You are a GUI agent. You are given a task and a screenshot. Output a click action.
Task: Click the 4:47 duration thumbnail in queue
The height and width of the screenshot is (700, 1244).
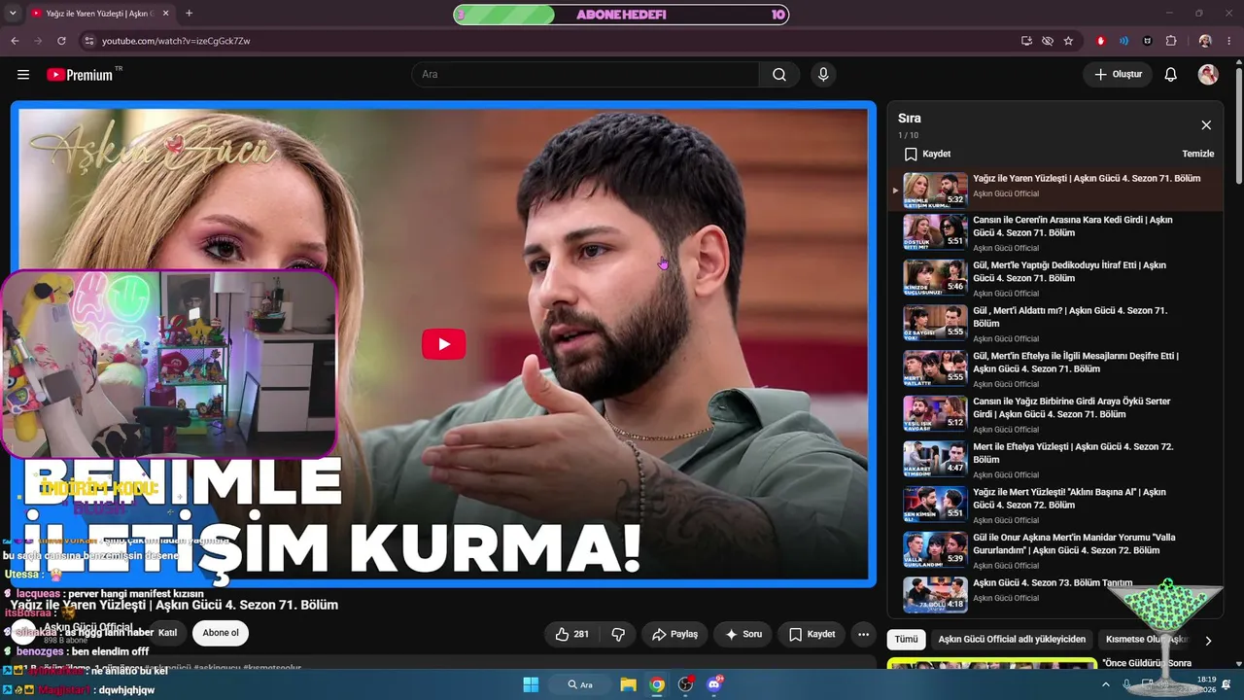[x=935, y=458]
